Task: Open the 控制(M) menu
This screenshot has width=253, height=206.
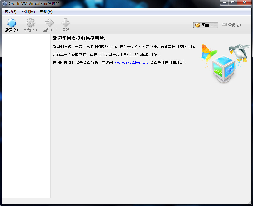Action: pos(28,12)
